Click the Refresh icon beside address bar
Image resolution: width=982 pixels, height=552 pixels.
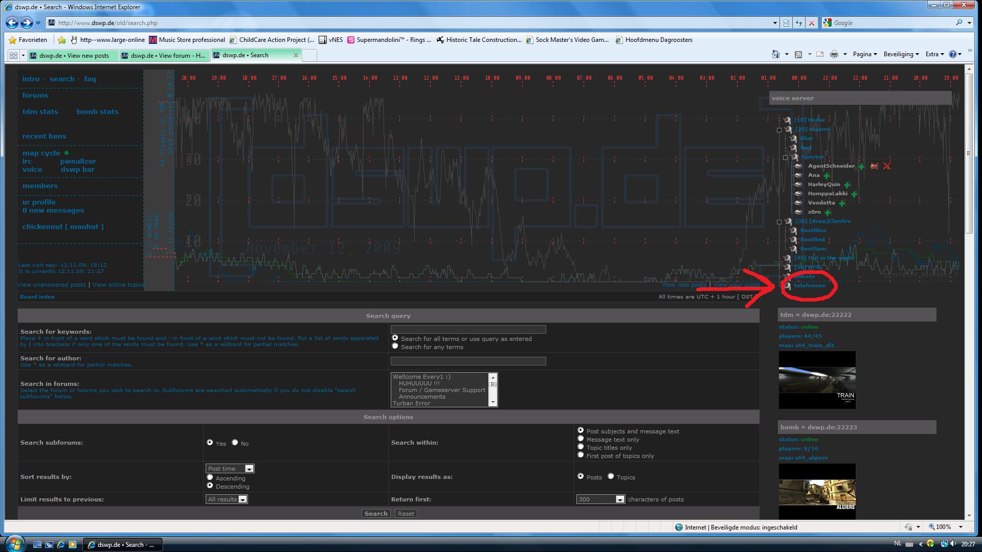click(798, 22)
